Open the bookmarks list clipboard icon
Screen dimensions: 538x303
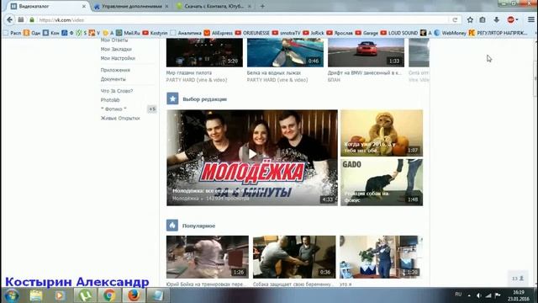[483, 20]
